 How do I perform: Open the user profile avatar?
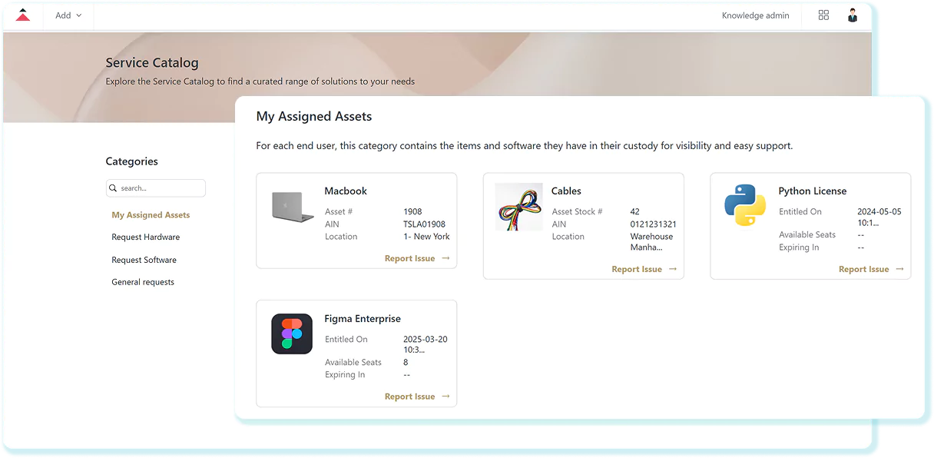(x=853, y=15)
